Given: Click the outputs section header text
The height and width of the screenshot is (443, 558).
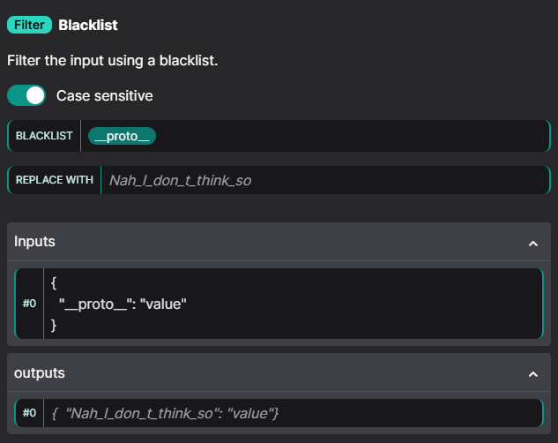Looking at the screenshot, I should (x=40, y=373).
